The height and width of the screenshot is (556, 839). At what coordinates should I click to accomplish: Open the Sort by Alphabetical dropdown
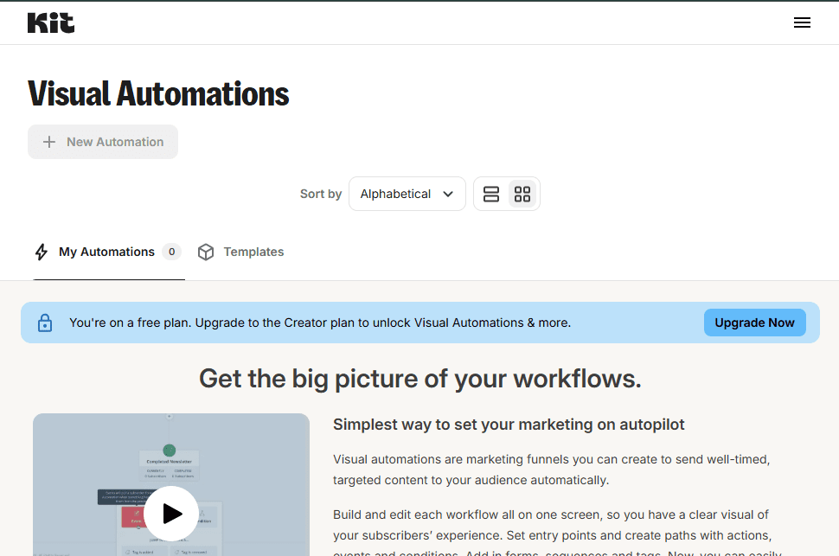[407, 194]
